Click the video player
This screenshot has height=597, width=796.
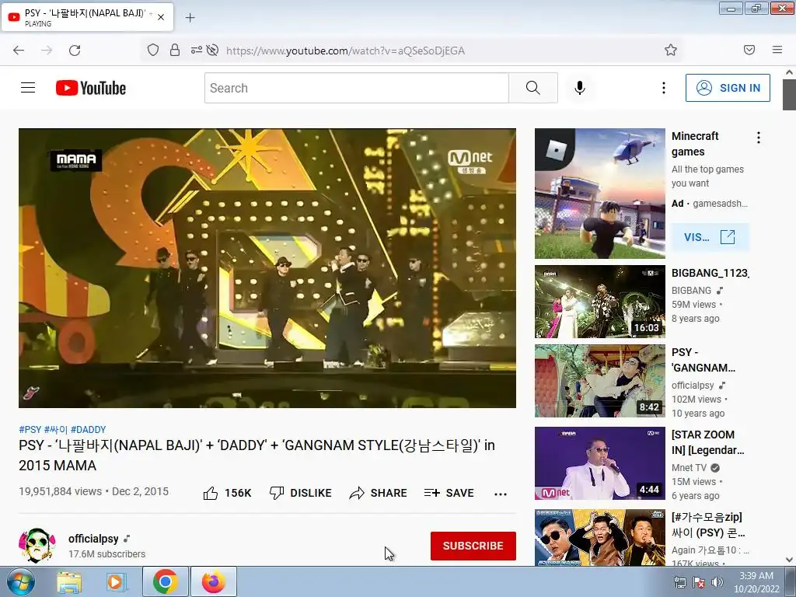pos(267,268)
